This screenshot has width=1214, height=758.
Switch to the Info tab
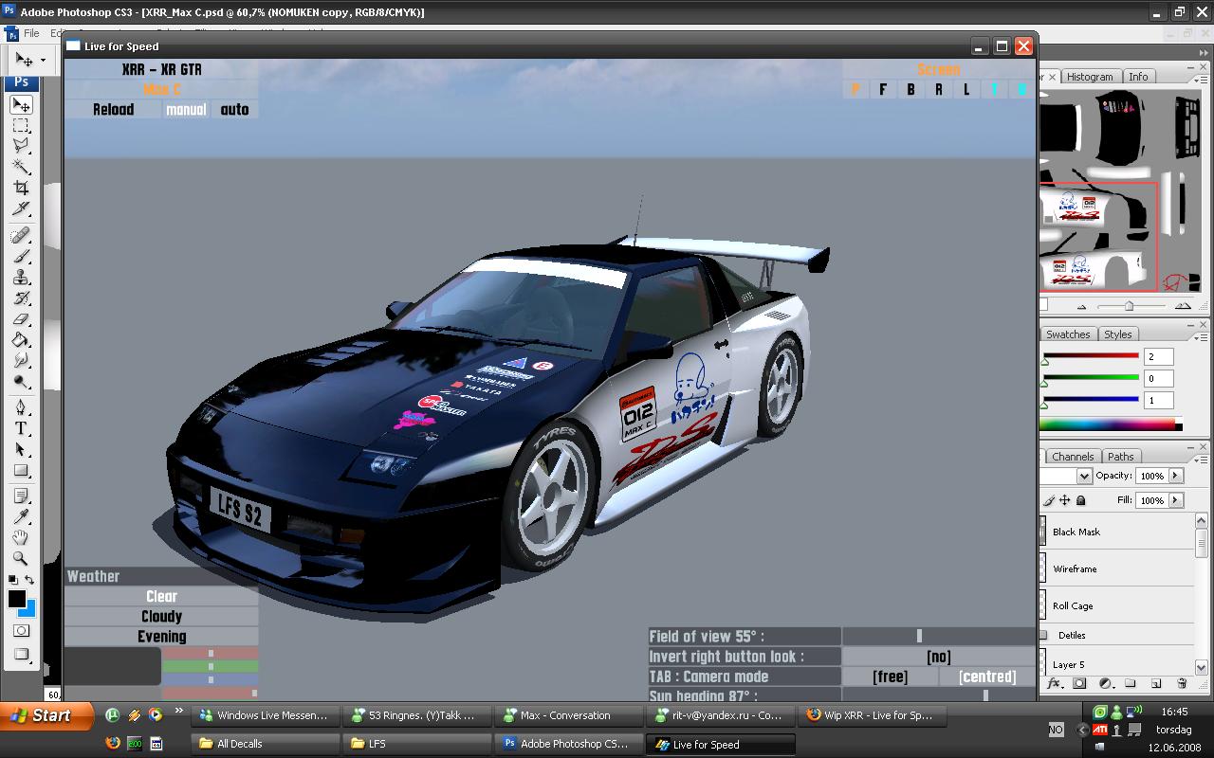(1138, 77)
